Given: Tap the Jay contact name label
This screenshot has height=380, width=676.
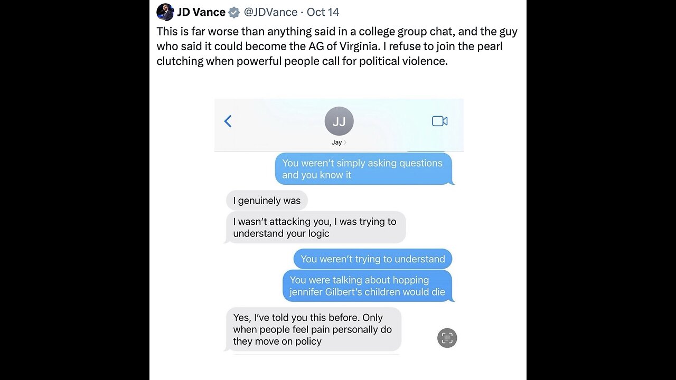Looking at the screenshot, I should 336,142.
